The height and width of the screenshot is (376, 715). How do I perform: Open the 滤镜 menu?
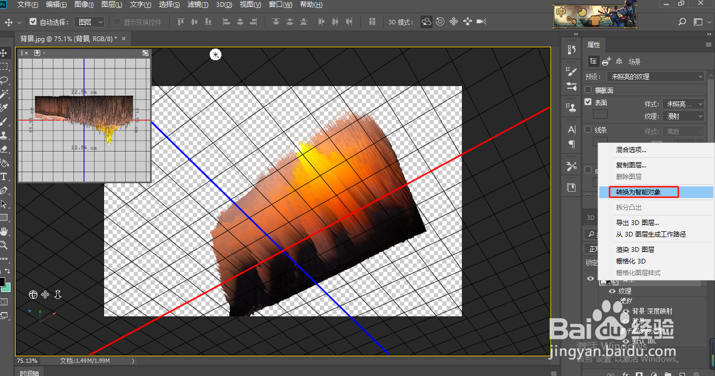click(x=198, y=5)
